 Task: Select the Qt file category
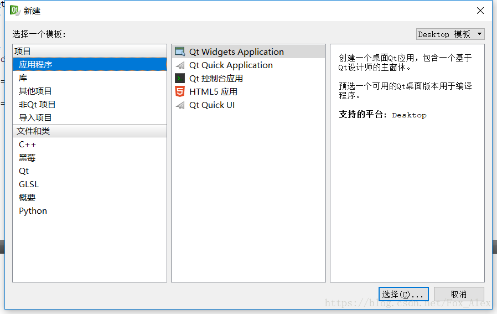tap(90, 171)
